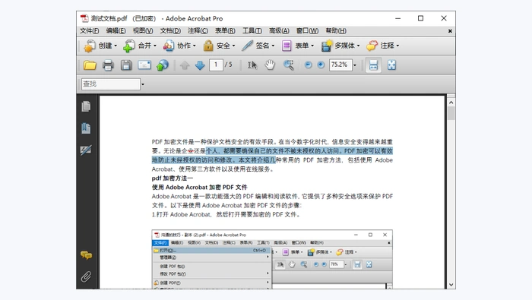
Task: Open the 高级(A) menu
Action: point(279,31)
